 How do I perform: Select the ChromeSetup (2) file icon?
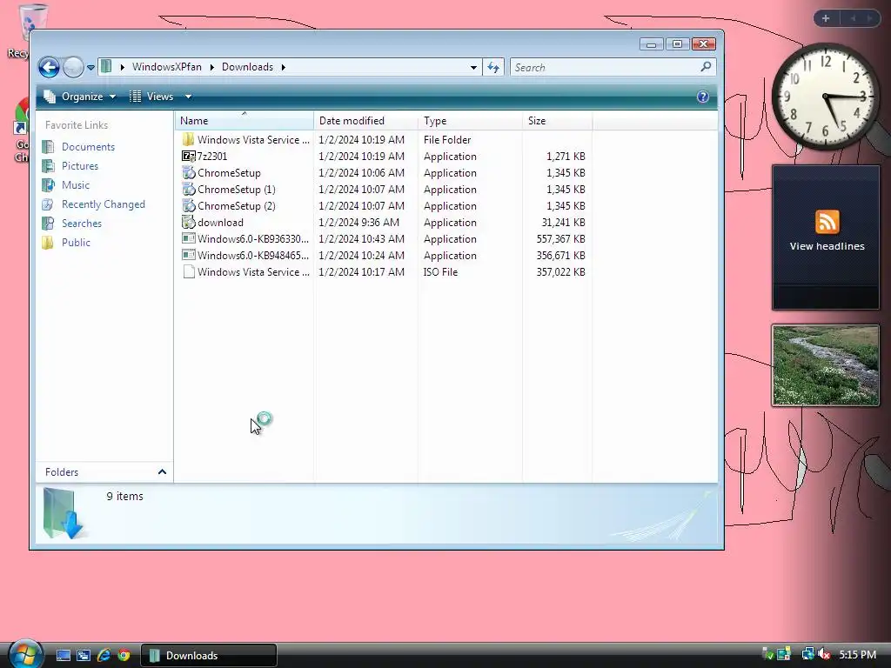pos(188,205)
